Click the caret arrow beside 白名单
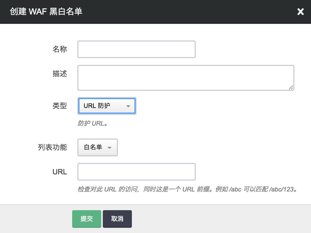Image resolution: width=311 pixels, height=233 pixels. (x=109, y=148)
